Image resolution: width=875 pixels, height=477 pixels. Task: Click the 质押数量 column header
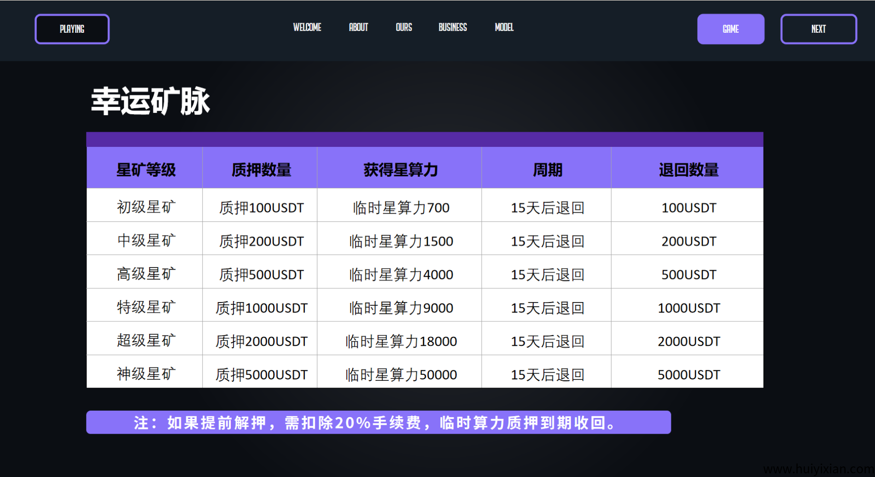pyautogui.click(x=261, y=170)
